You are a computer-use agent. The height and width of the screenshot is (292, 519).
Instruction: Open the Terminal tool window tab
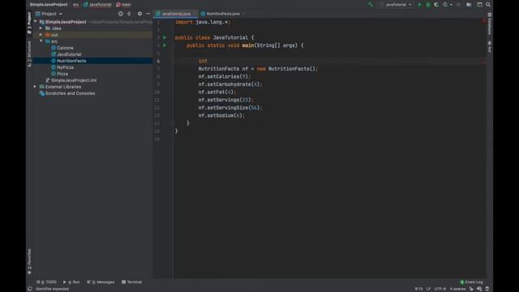pos(131,282)
